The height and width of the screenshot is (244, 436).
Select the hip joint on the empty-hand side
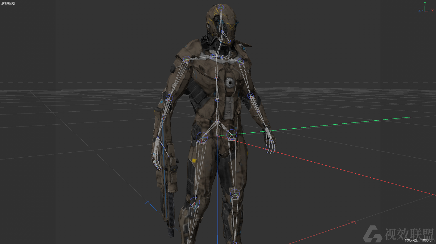point(232,135)
